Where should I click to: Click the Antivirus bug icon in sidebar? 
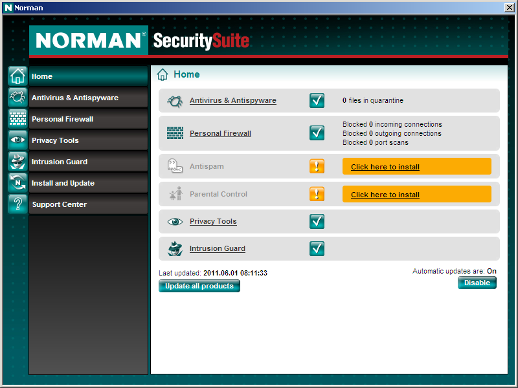(x=17, y=98)
